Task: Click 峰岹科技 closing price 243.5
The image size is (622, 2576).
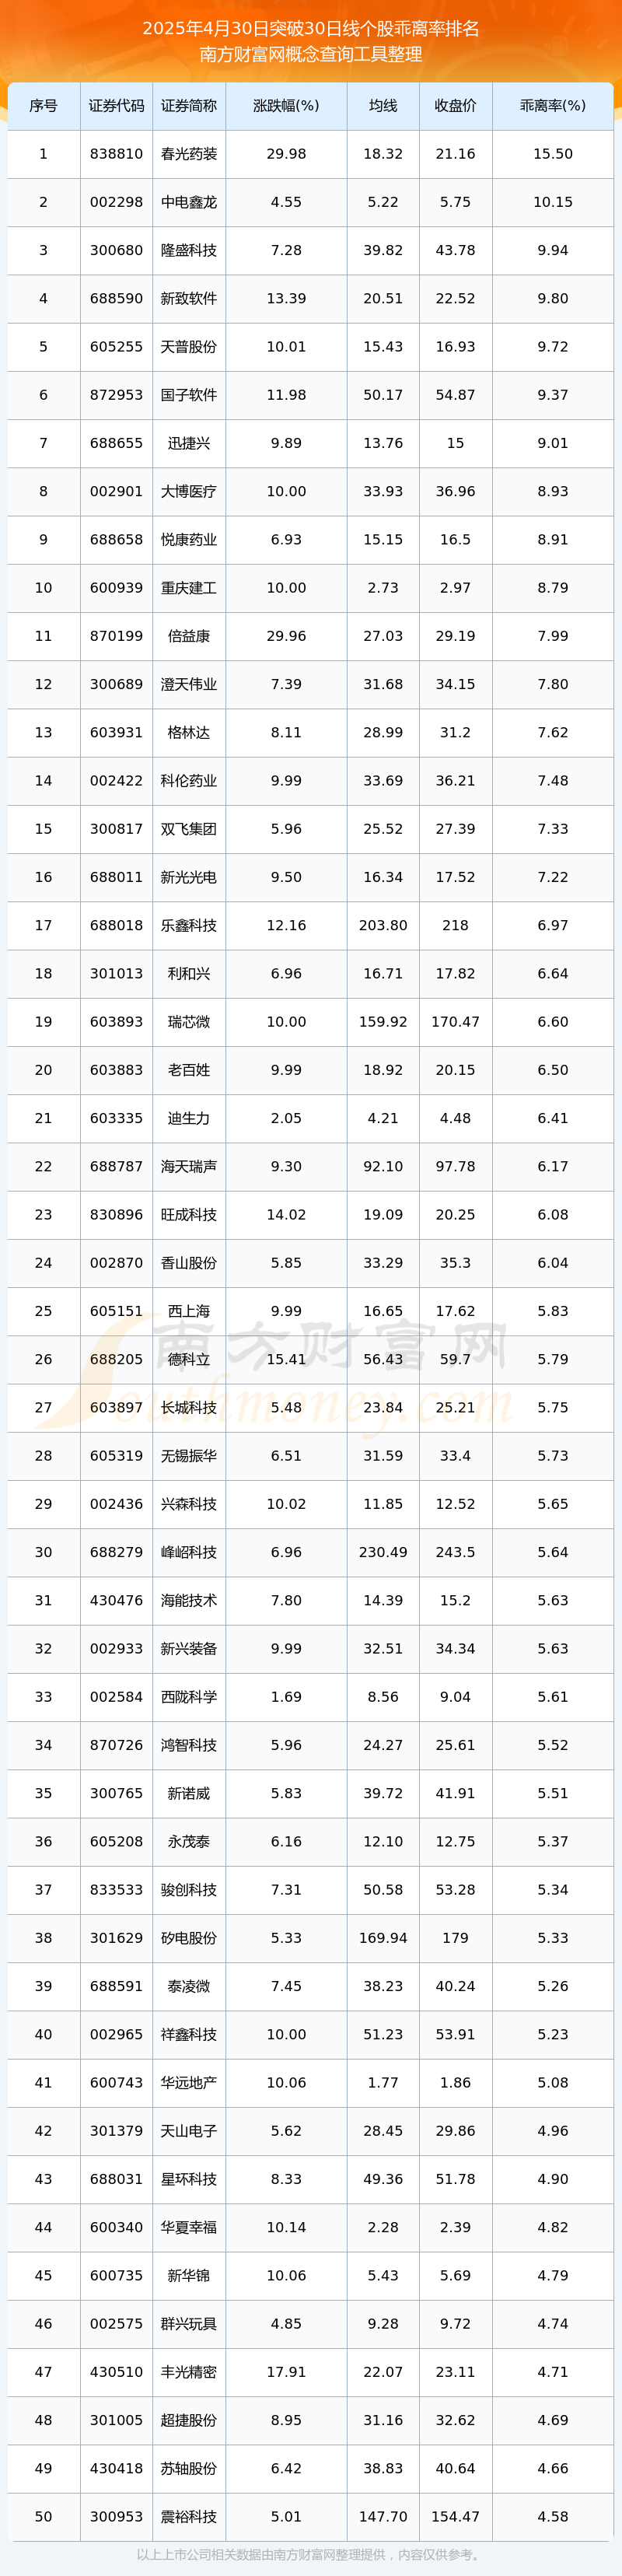Action: 455,1552
